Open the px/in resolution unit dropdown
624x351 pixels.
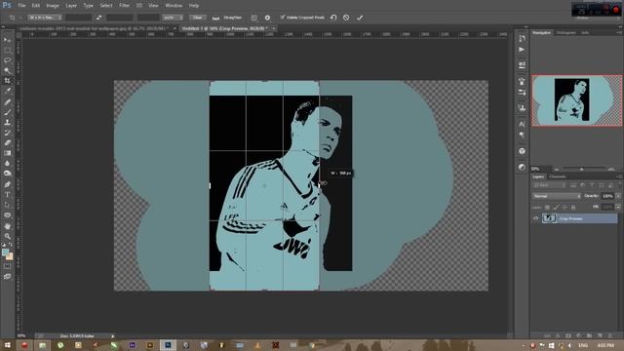click(x=173, y=18)
